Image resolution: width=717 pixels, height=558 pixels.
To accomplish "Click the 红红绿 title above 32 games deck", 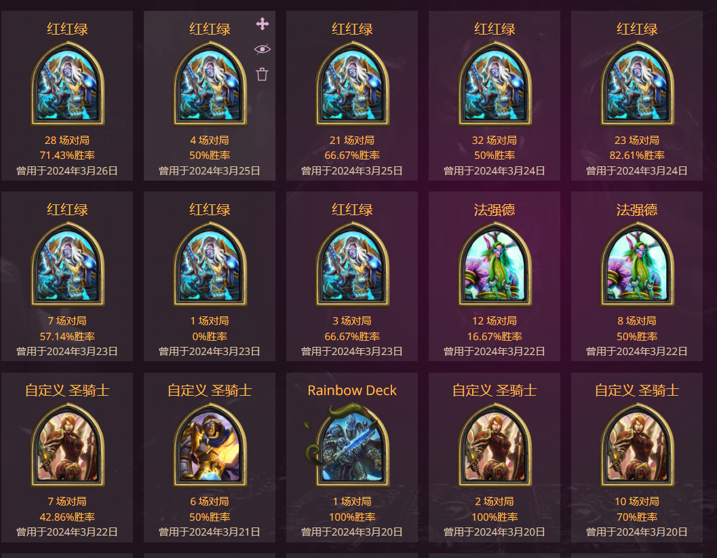I will click(x=495, y=29).
